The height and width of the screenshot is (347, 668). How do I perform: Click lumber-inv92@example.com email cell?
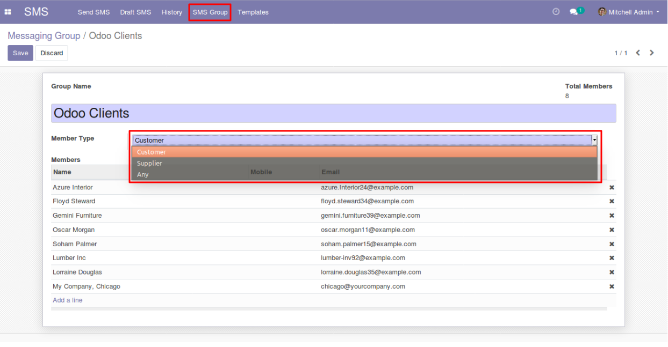pos(363,258)
